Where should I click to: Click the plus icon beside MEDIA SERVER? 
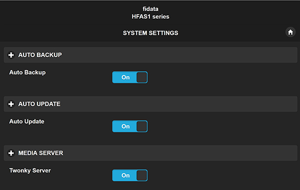[x=11, y=153]
